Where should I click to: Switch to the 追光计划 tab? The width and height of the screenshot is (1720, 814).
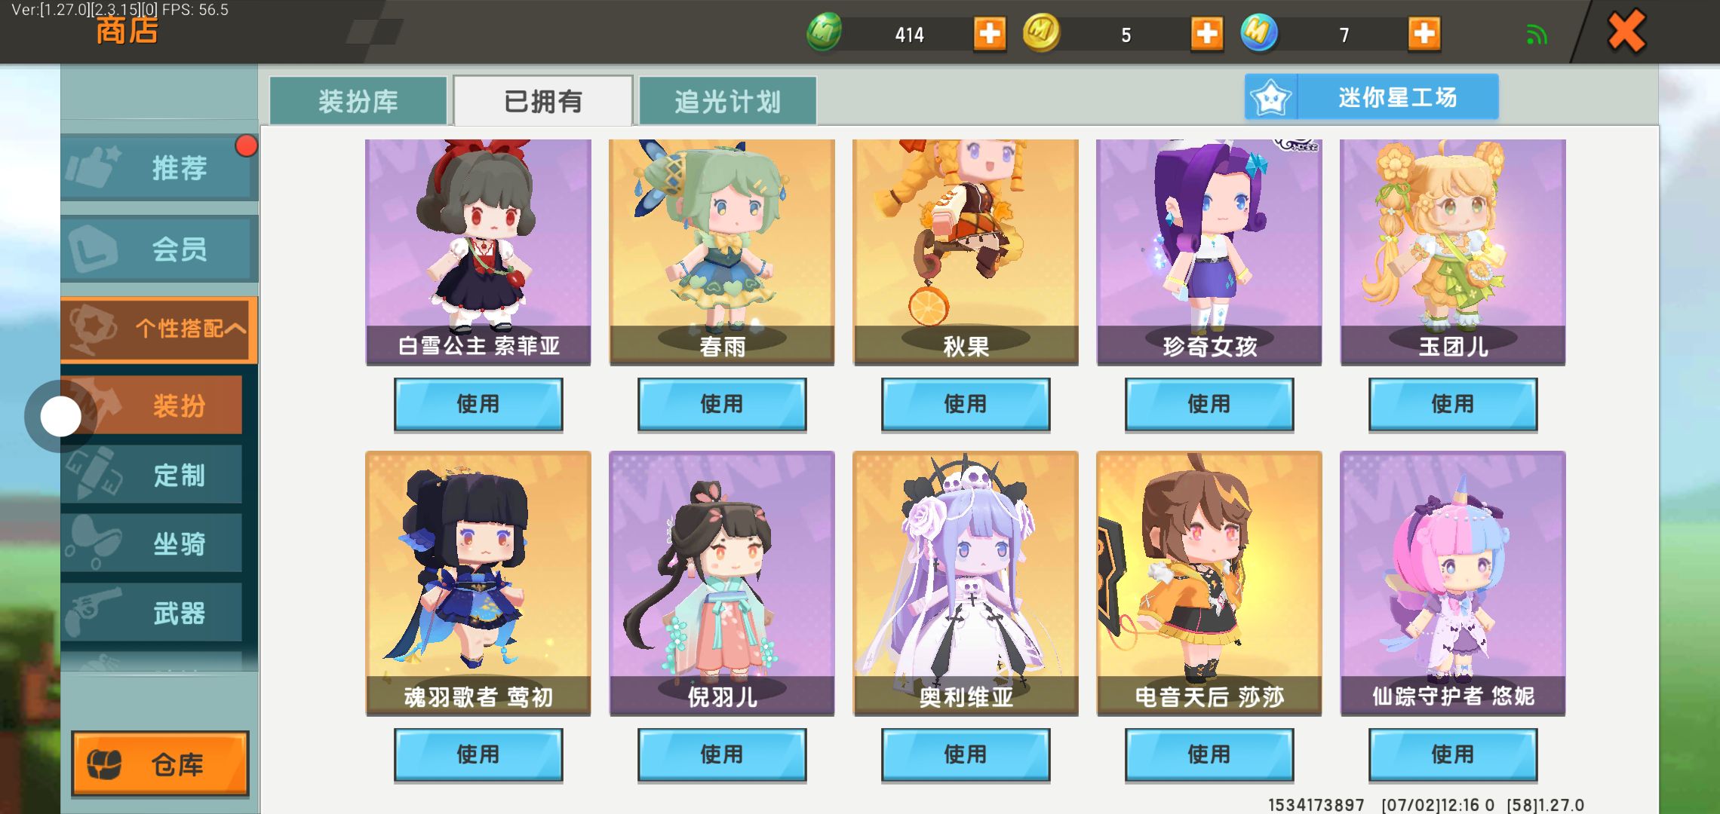pos(727,101)
